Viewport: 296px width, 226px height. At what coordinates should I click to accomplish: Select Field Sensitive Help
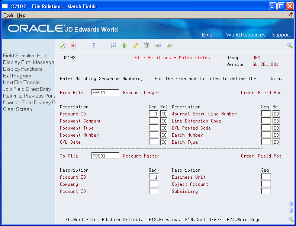25,55
